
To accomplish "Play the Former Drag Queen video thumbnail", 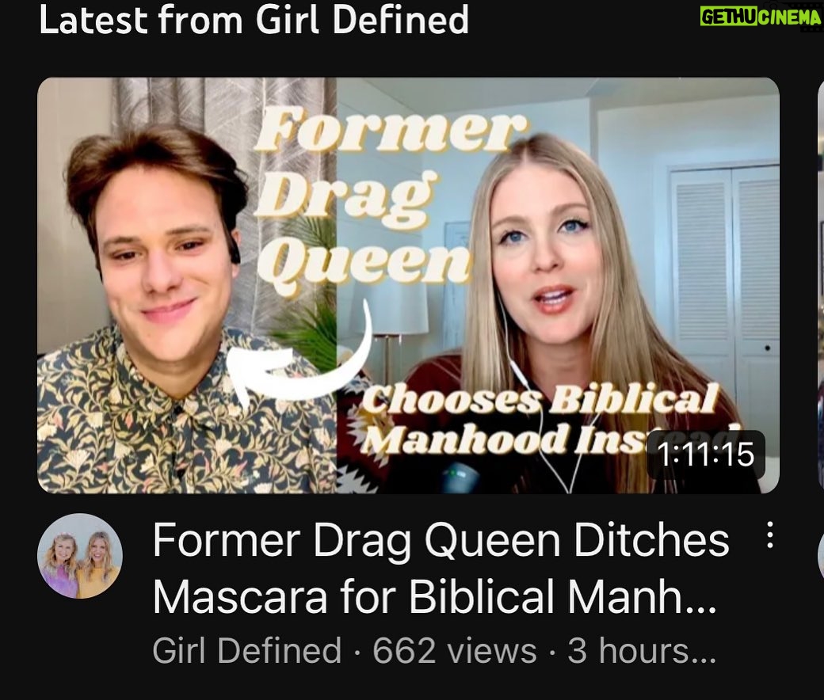I will coord(408,285).
